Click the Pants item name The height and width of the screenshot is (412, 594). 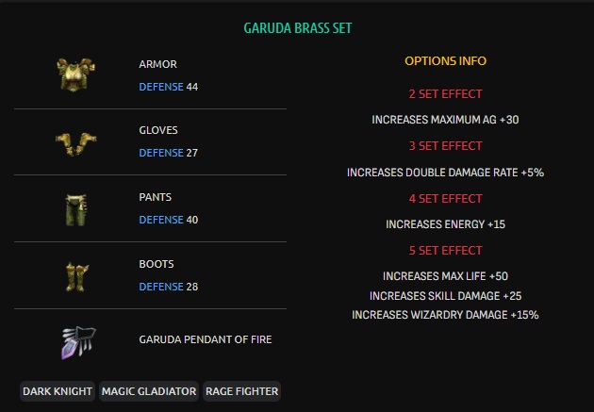point(156,197)
